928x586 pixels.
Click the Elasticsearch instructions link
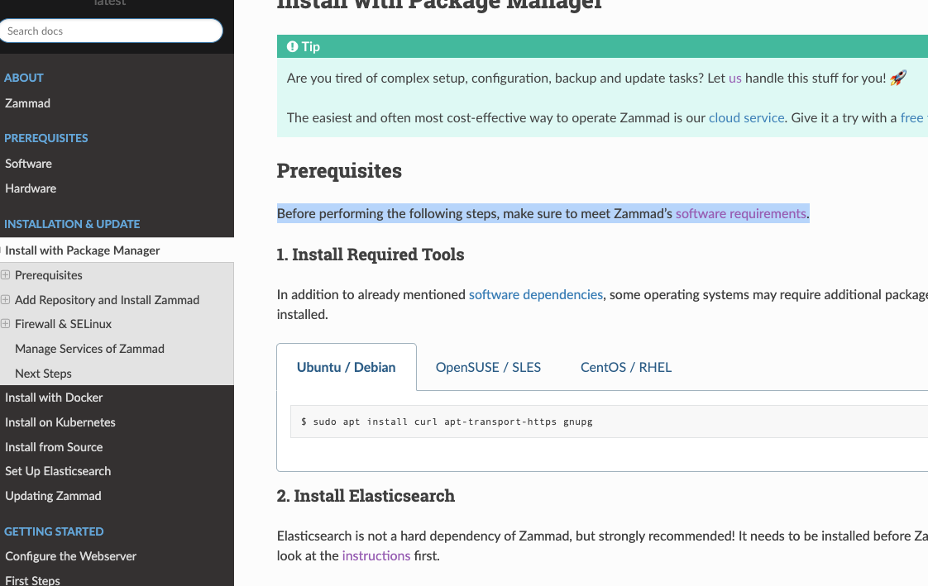(376, 556)
